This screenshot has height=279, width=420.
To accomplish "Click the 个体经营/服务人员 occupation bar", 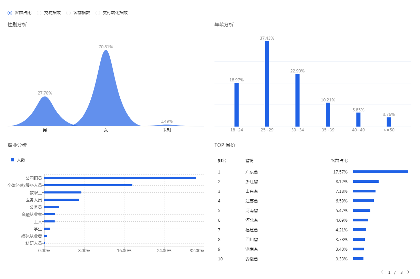I will (88, 185).
